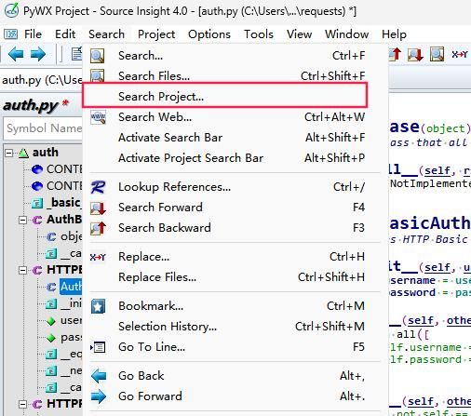Click the blue left arrow beside Go Back
The height and width of the screenshot is (416, 471).
coord(99,376)
